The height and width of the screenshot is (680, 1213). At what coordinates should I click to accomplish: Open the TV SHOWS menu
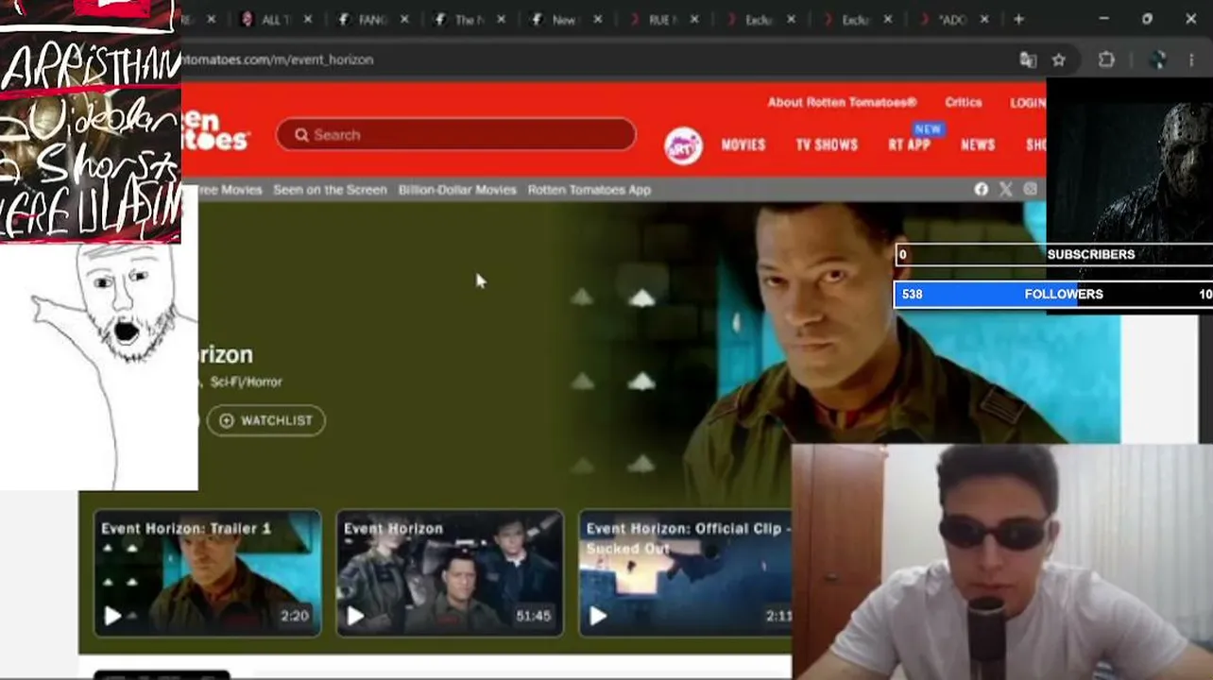827,145
